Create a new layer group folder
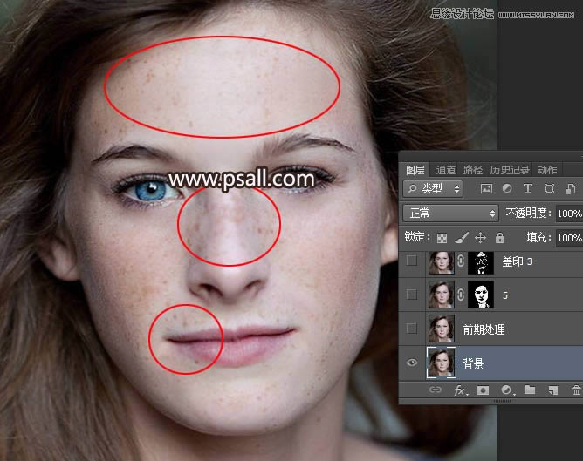This screenshot has width=583, height=461. pos(529,390)
